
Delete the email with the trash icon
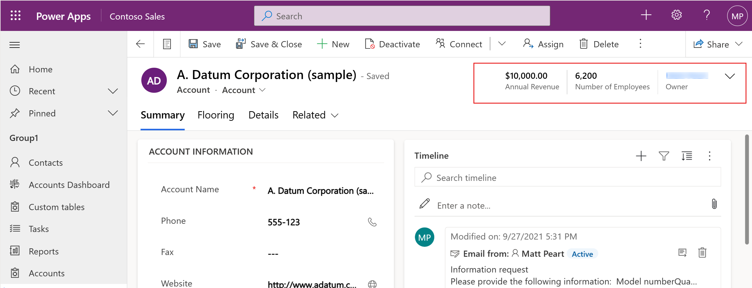point(702,253)
